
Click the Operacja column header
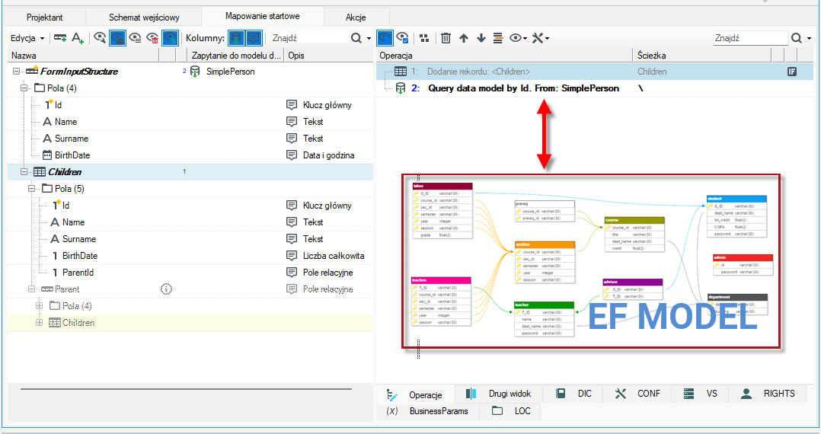click(505, 55)
